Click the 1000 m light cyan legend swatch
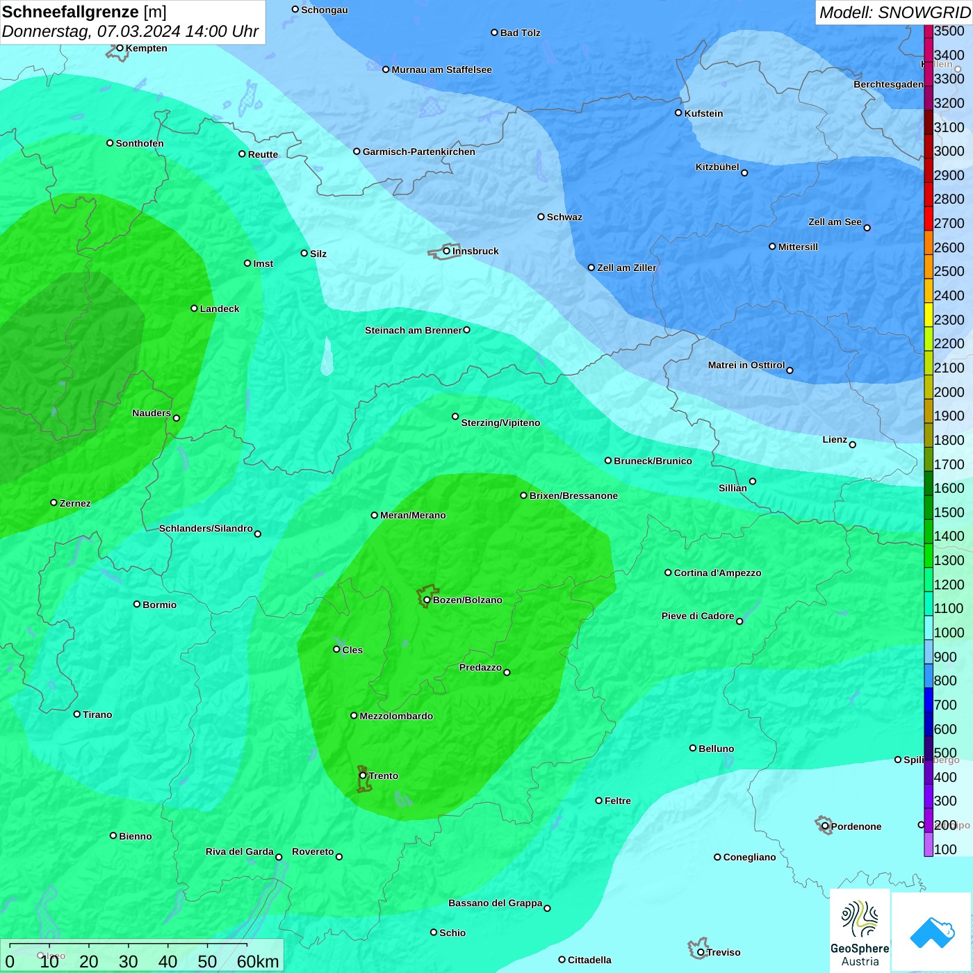Image resolution: width=973 pixels, height=973 pixels. coord(929,628)
